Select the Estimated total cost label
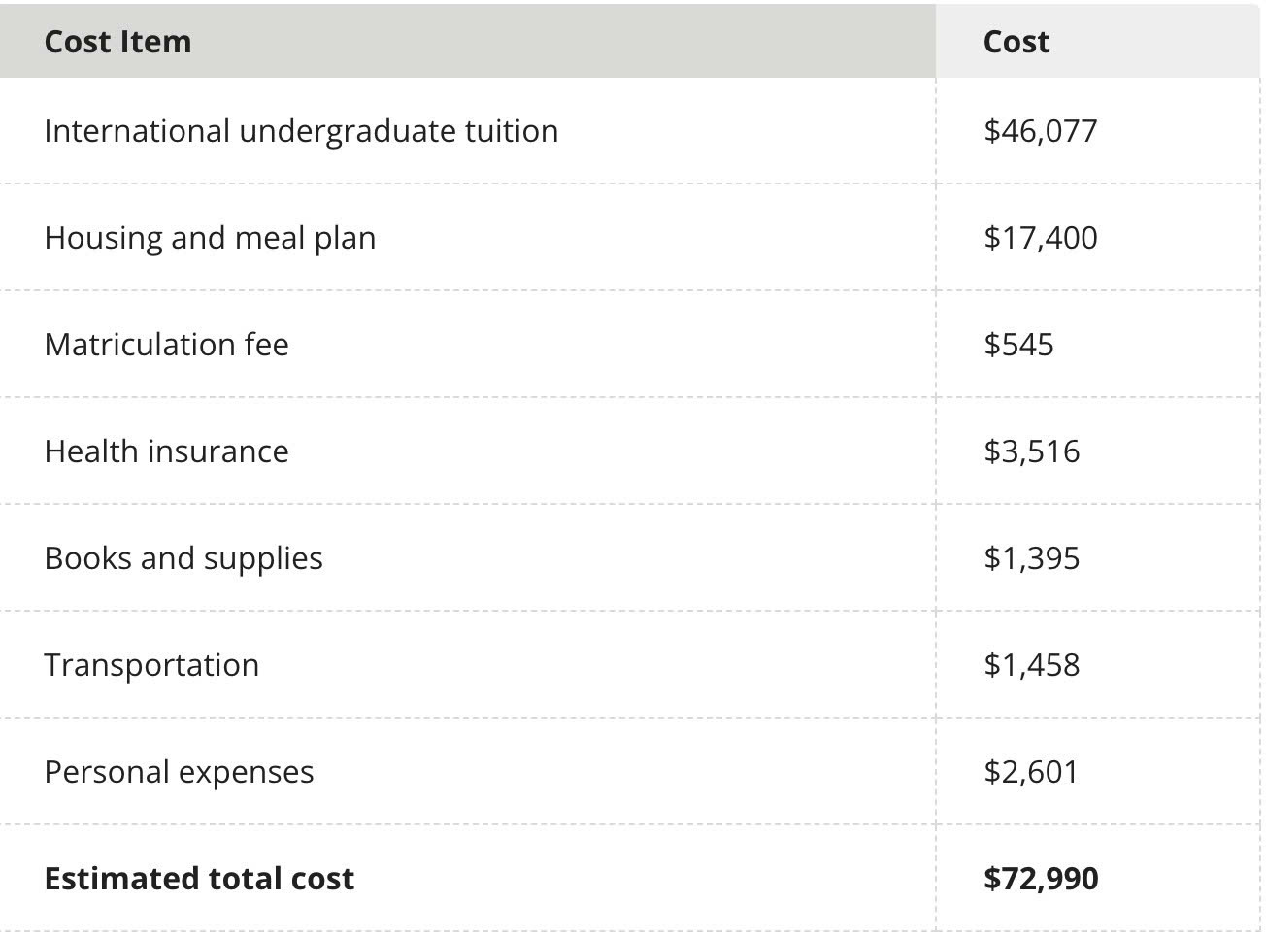The width and height of the screenshot is (1266, 936). (199, 879)
